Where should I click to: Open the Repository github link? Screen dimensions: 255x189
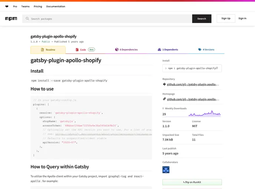pos(193,84)
